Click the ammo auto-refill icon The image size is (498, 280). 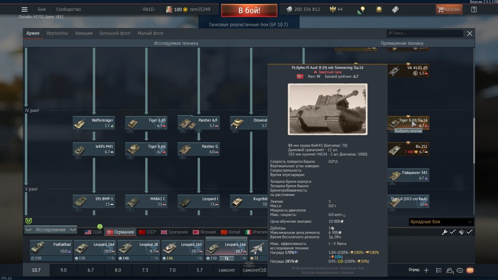coord(461,232)
